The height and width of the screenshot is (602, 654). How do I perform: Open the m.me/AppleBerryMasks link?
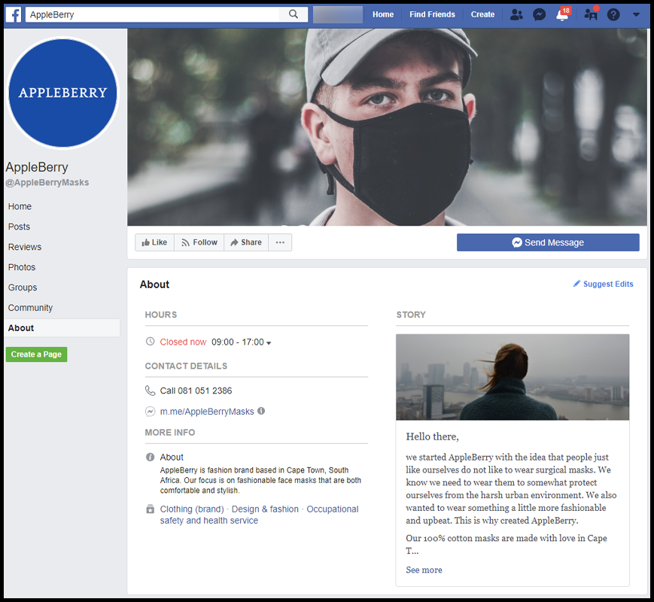click(x=207, y=412)
